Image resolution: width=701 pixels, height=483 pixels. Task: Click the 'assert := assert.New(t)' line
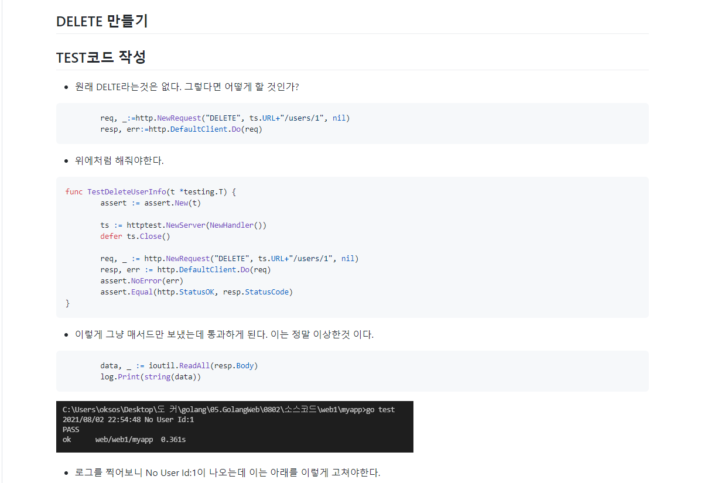(151, 203)
